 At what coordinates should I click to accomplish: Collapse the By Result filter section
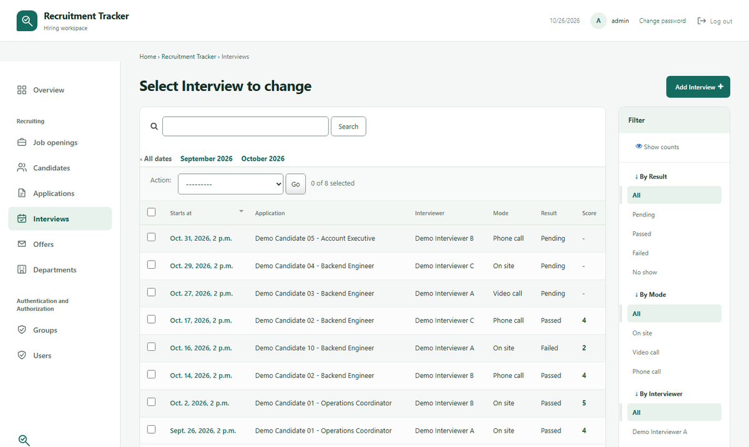click(x=650, y=176)
